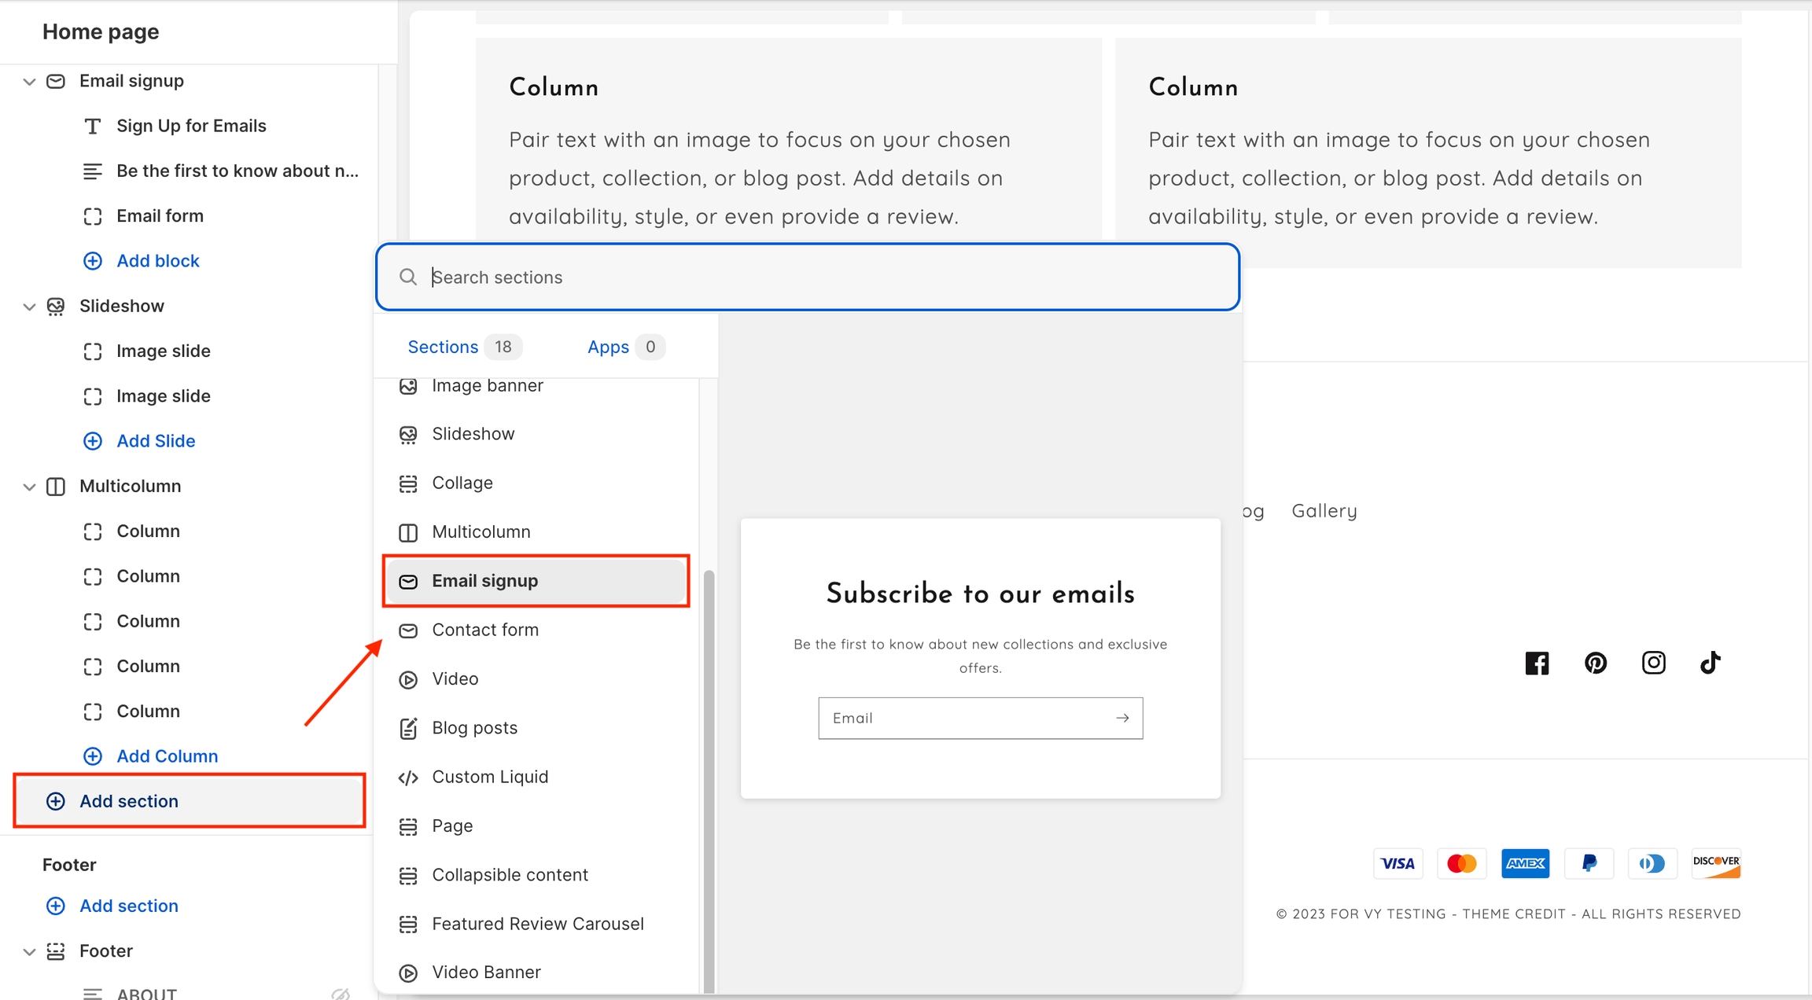Focus the Search sections field

(x=826, y=277)
